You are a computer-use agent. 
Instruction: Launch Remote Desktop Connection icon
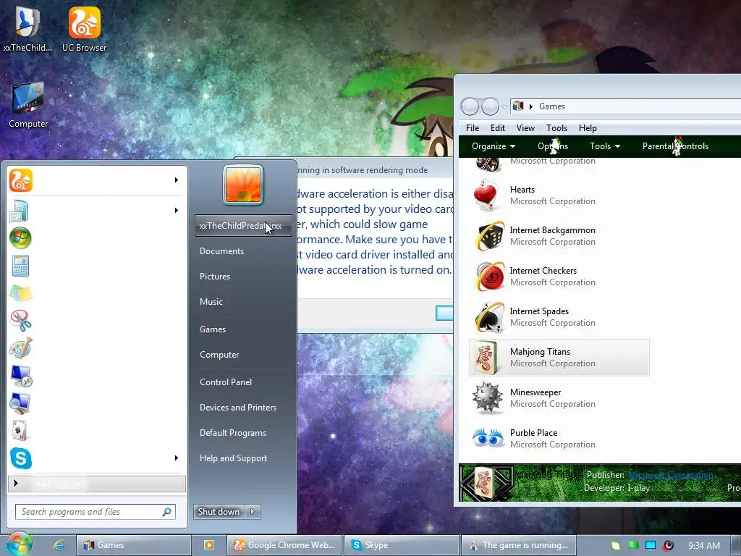coord(21,376)
